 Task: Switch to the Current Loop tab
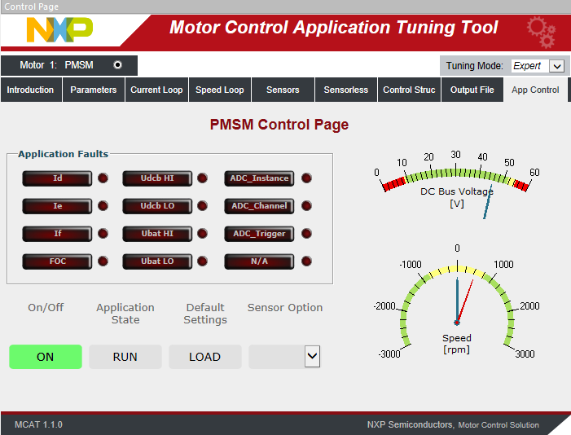pyautogui.click(x=156, y=90)
